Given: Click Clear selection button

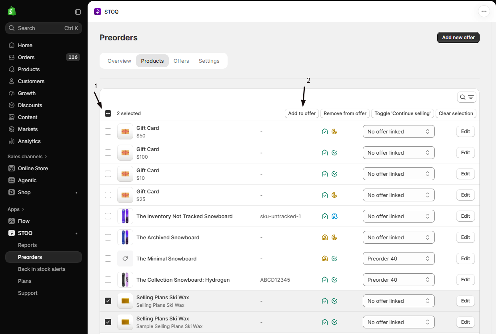Looking at the screenshot, I should click(456, 113).
